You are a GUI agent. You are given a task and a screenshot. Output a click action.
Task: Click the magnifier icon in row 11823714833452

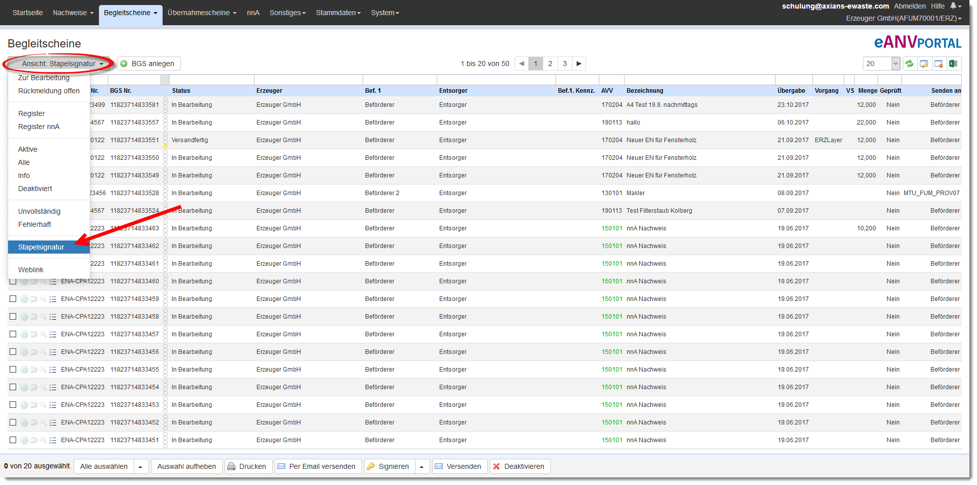(43, 422)
